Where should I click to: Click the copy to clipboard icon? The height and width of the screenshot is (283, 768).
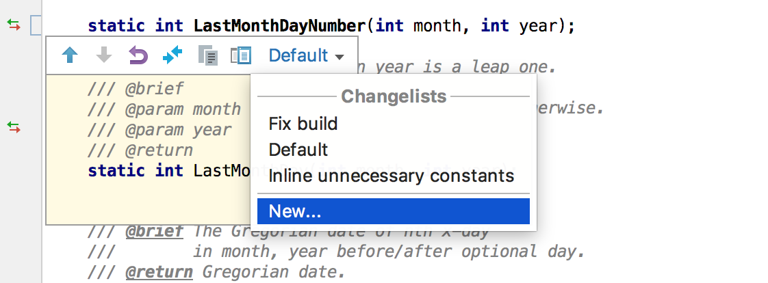pos(207,55)
